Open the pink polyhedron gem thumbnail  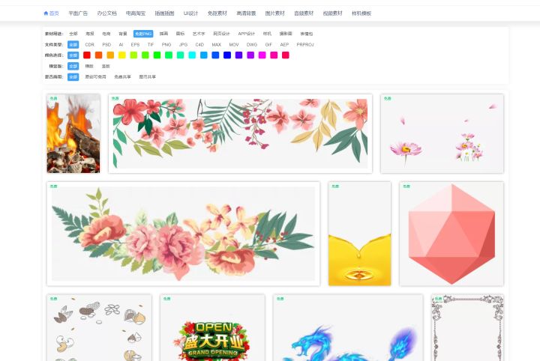[x=451, y=234]
